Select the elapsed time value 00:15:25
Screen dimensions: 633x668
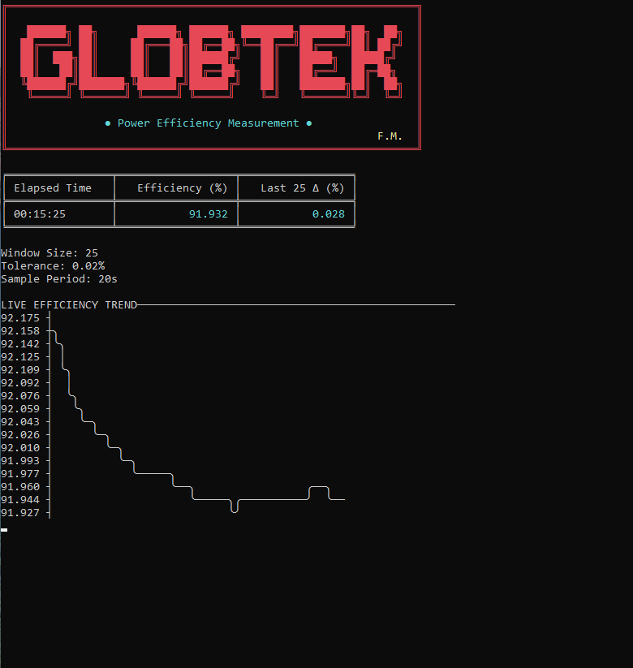click(x=40, y=213)
